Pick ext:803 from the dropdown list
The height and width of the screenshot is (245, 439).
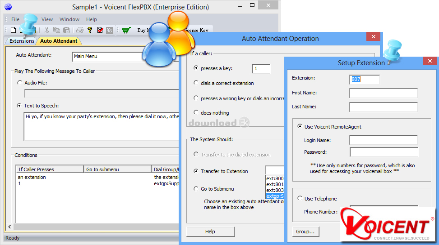(x=275, y=190)
